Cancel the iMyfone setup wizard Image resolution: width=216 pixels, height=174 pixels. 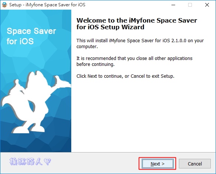[x=195, y=164]
